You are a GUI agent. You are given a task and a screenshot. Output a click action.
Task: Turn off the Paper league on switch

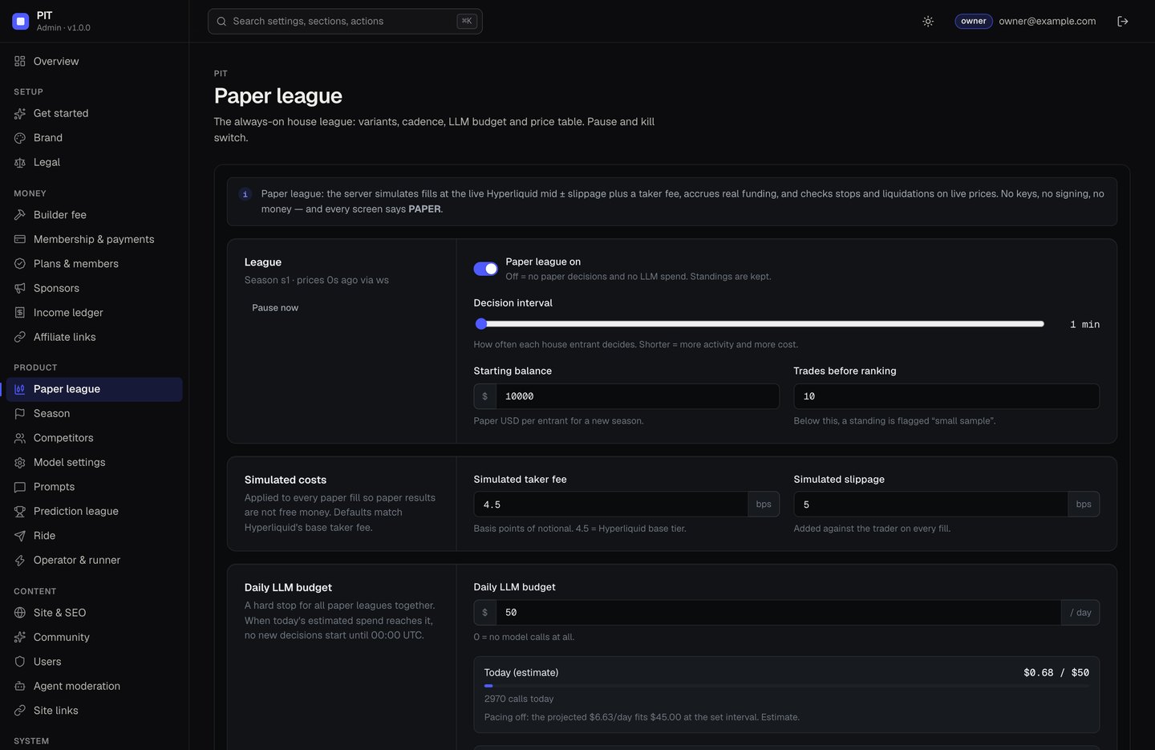[486, 269]
